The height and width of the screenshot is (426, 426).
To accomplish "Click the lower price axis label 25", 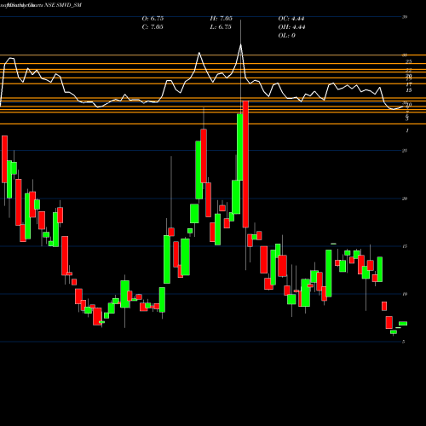I will pyautogui.click(x=405, y=151).
